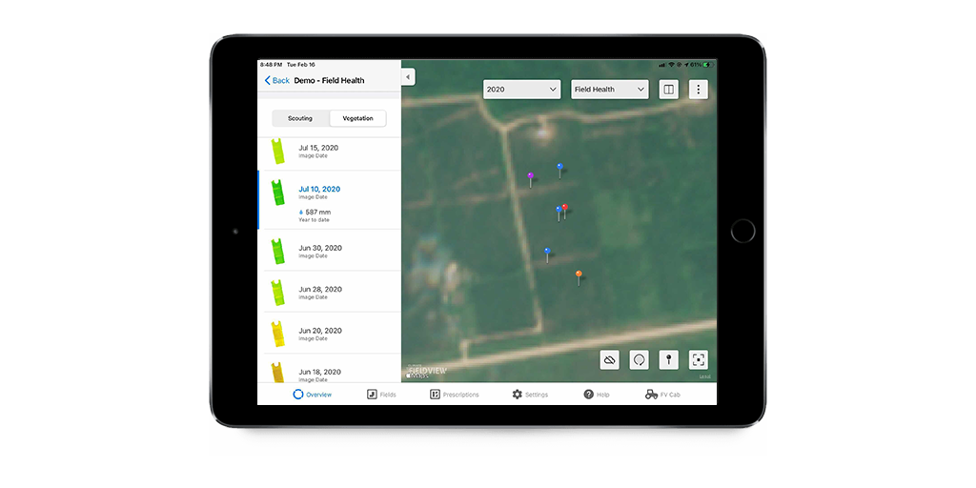The image size is (976, 488).
Task: Tap the zoom-to-field extent icon
Action: click(x=699, y=359)
